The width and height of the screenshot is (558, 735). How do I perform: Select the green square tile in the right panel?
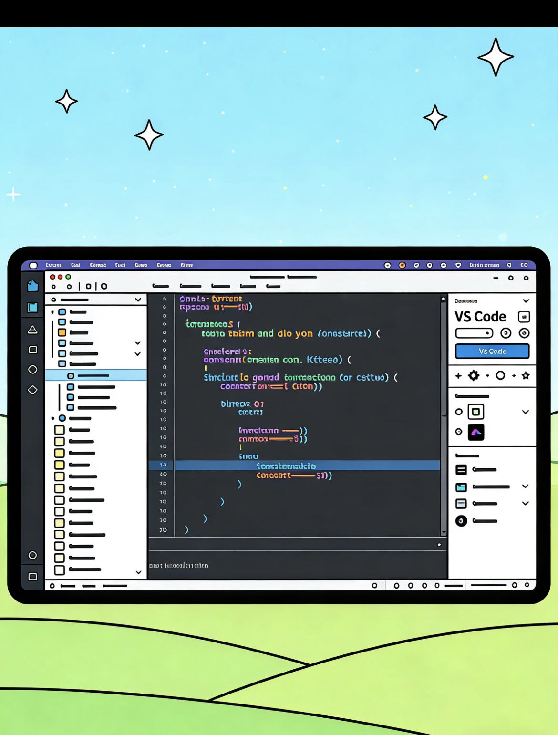tap(475, 412)
